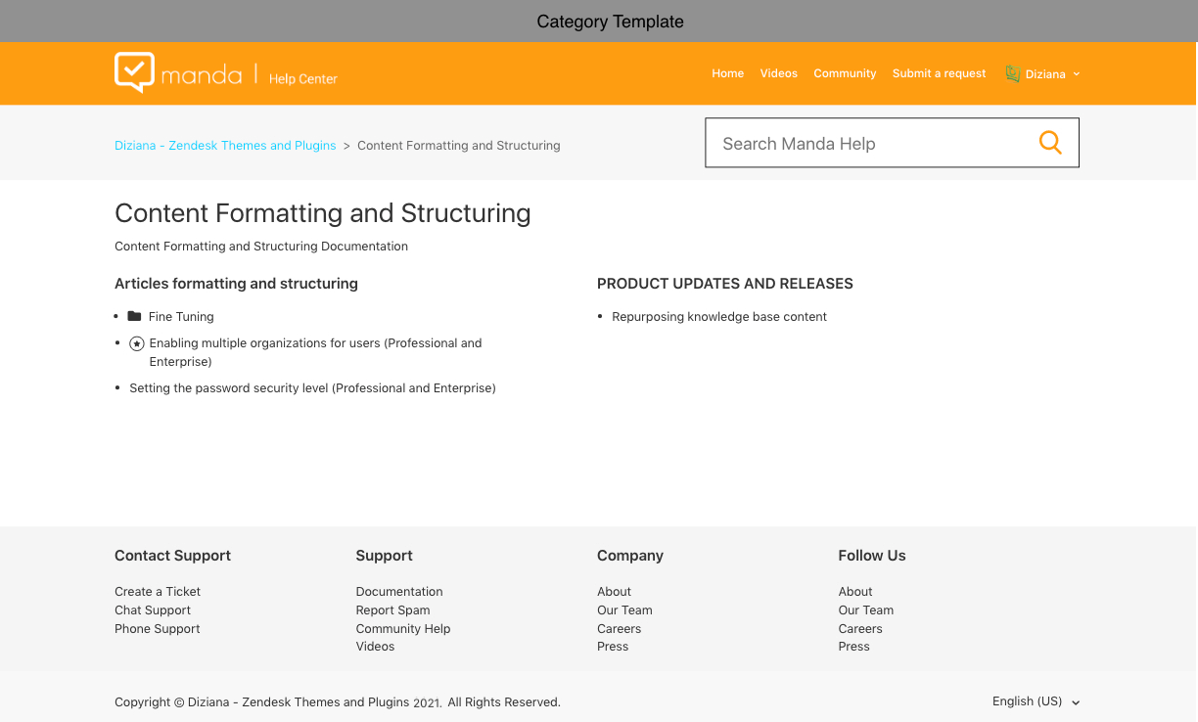This screenshot has height=722, width=1198.
Task: Click Phone Support footer link
Action: [158, 628]
